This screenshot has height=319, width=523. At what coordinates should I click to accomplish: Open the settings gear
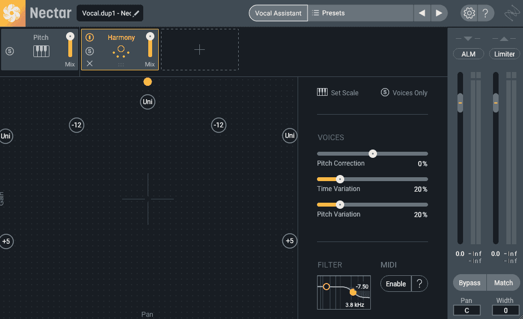(469, 13)
